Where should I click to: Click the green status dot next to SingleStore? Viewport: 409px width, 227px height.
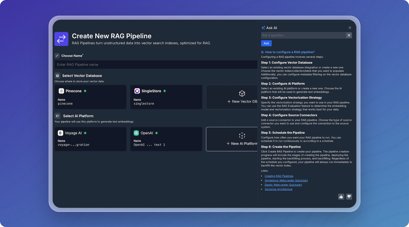[x=165, y=91]
